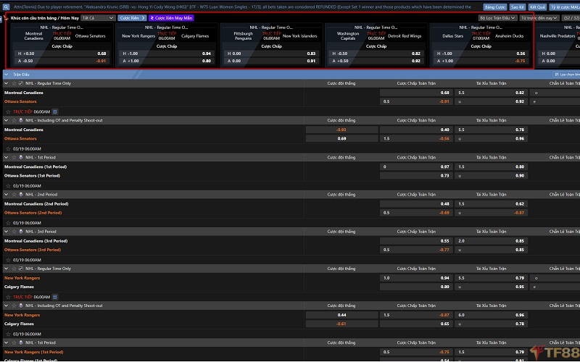The image size is (580, 362).
Task: Click Calgary Flames moneyline odds -0.61
Action: [341, 324]
